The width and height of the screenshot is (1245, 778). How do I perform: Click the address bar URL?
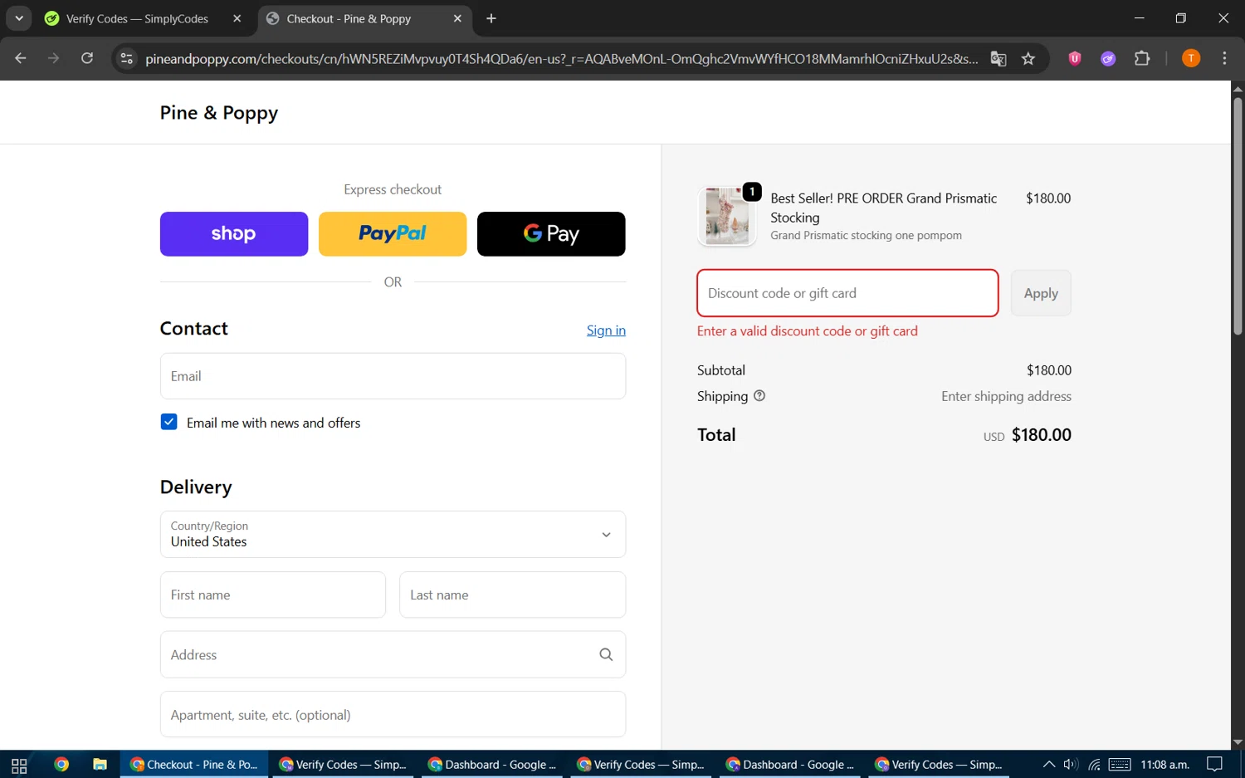coord(561,58)
